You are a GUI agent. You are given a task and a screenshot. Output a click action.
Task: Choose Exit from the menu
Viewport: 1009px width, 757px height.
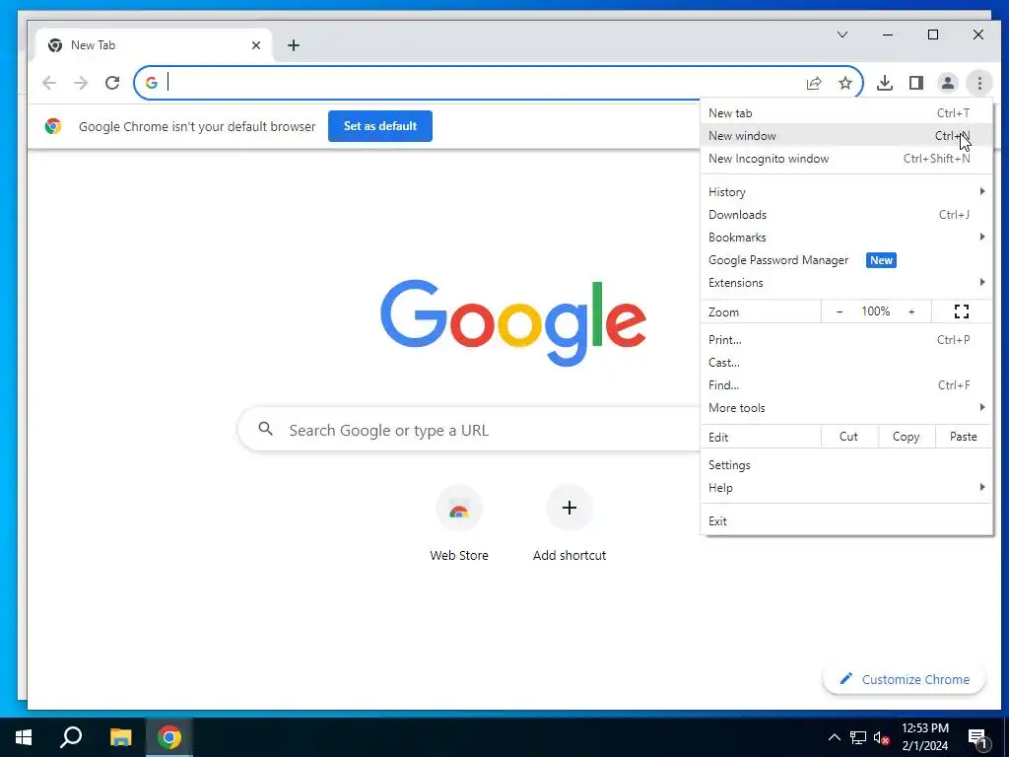coord(846,521)
